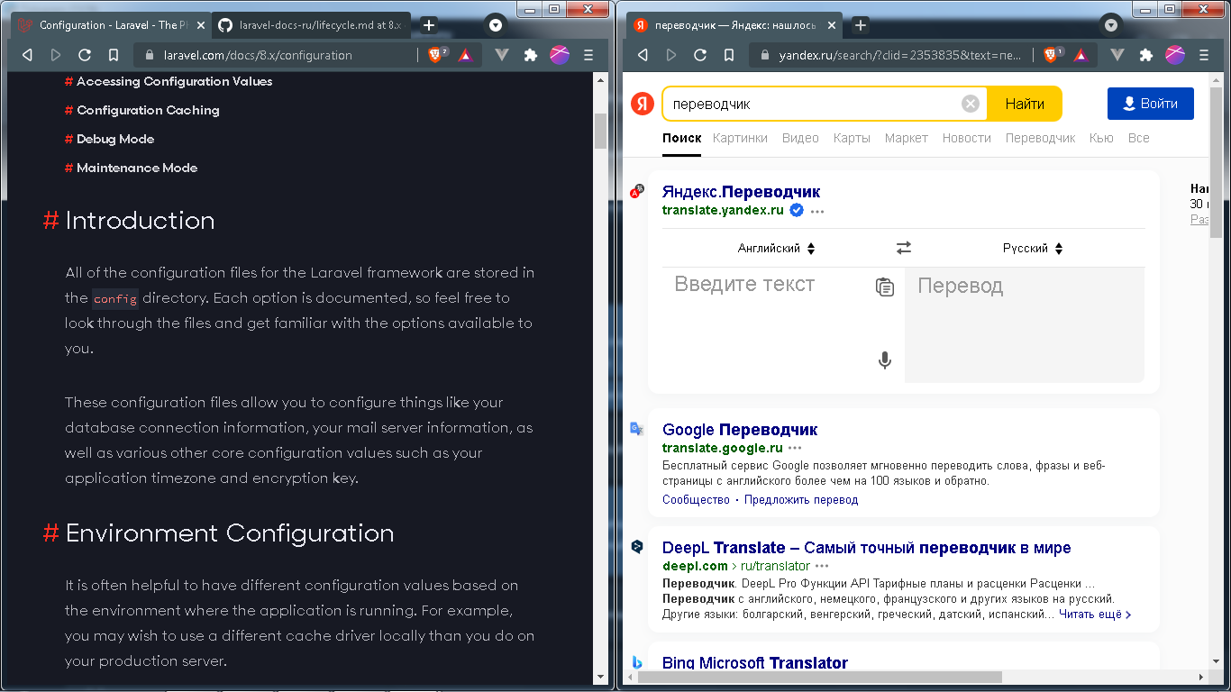Click Laravel address bar URL

258,55
